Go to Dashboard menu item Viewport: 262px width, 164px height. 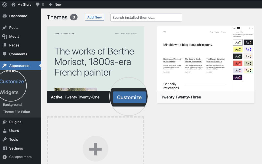point(18,16)
